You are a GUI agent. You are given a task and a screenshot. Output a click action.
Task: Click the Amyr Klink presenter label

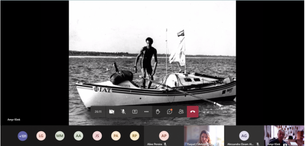pyautogui.click(x=14, y=119)
